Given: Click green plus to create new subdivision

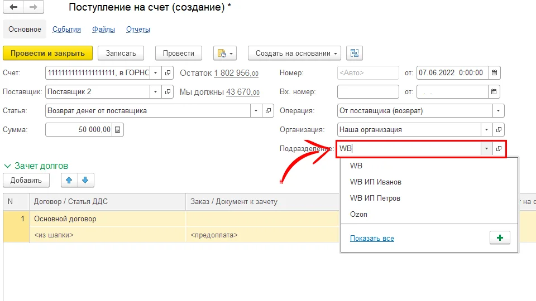Looking at the screenshot, I should pyautogui.click(x=499, y=238).
